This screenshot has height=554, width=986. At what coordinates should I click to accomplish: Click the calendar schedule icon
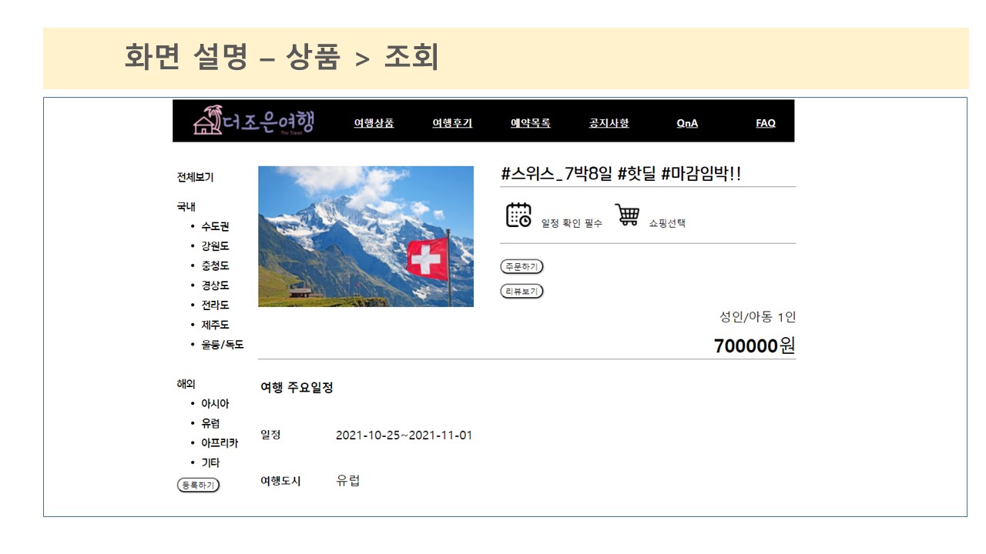point(518,215)
